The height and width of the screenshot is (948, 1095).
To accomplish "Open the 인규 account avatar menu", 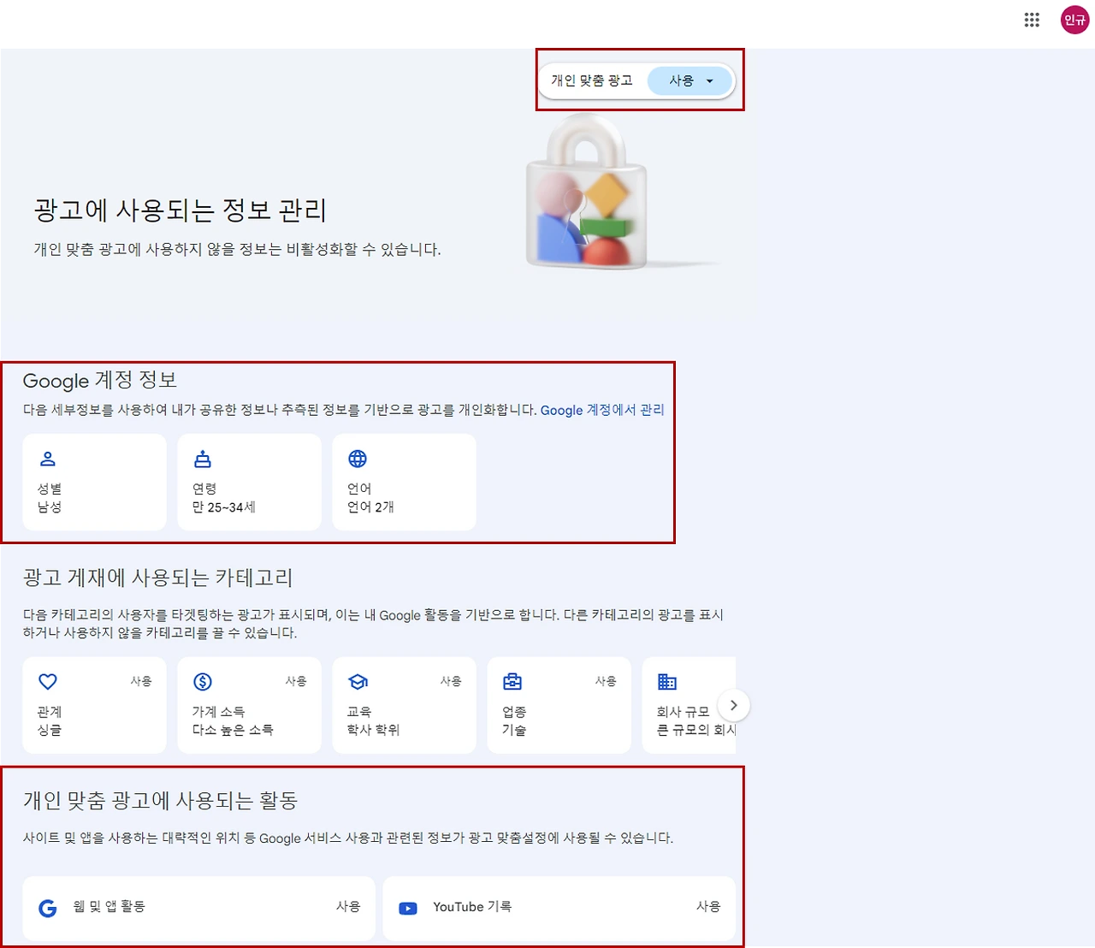I will pyautogui.click(x=1074, y=20).
